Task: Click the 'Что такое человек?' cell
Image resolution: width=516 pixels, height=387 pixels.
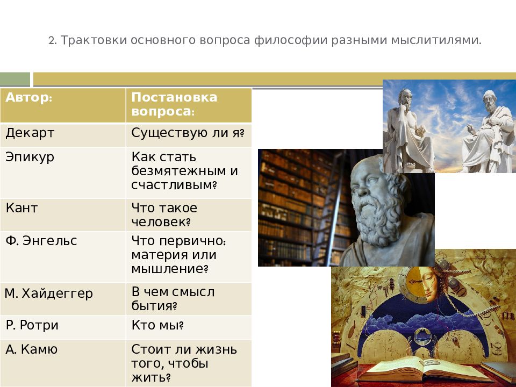Action: click(x=188, y=214)
